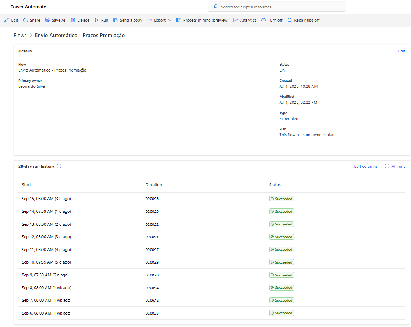
Task: Run the flow with play icon
Action: (96, 20)
